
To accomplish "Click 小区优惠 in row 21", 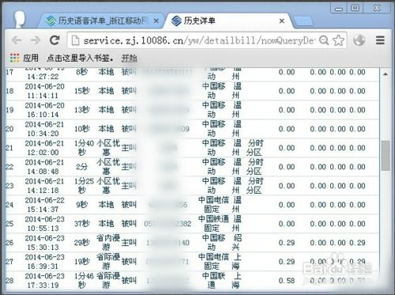I will tap(108, 148).
